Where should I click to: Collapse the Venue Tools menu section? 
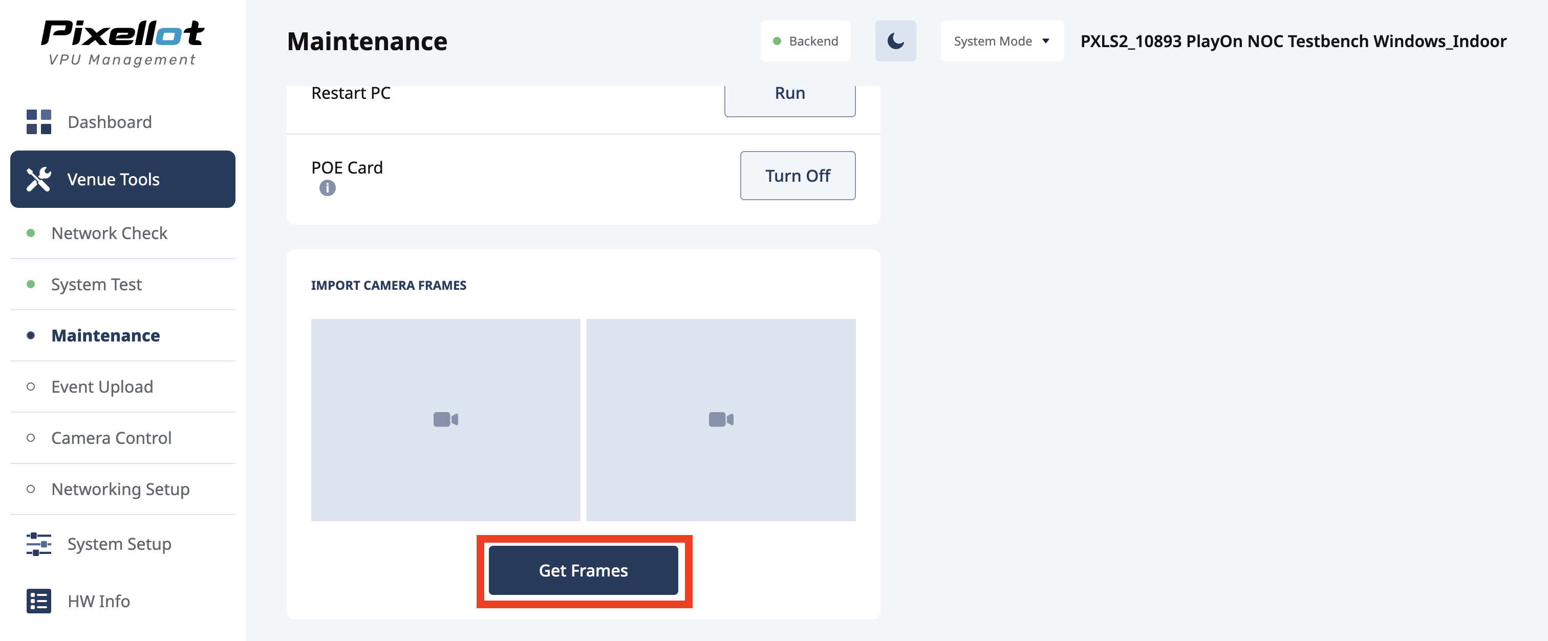point(122,179)
